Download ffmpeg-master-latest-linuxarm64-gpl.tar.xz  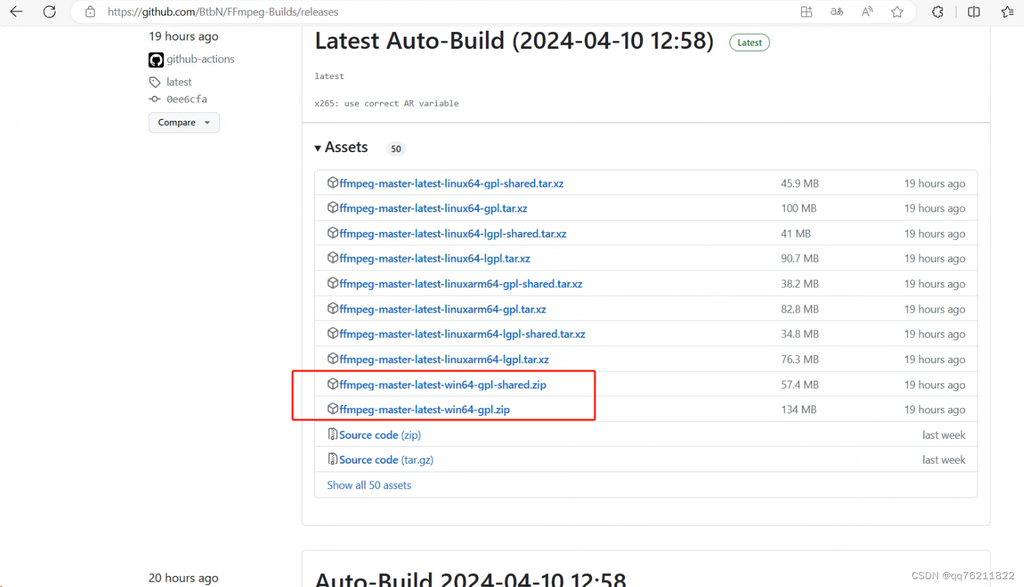(442, 309)
